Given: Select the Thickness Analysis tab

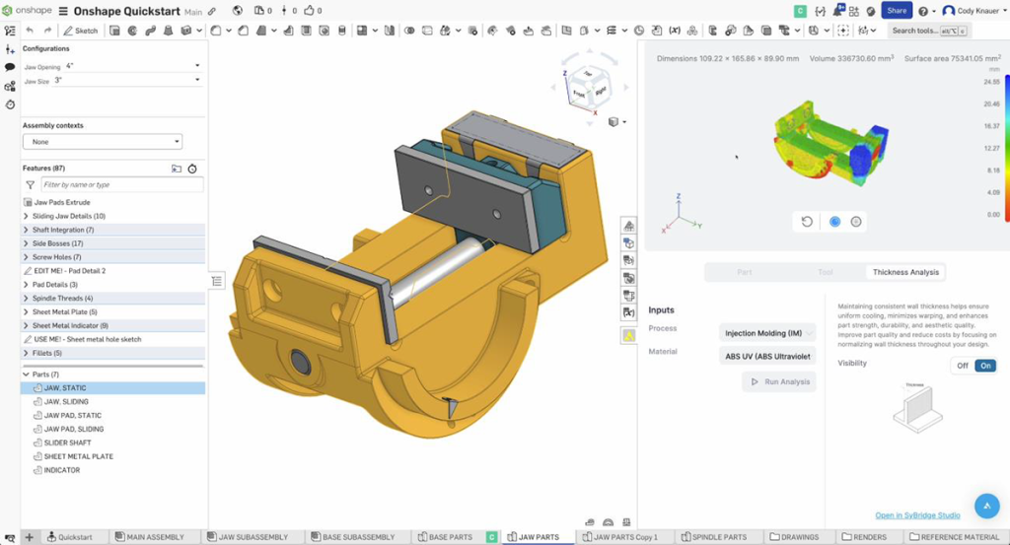Looking at the screenshot, I should [x=905, y=272].
